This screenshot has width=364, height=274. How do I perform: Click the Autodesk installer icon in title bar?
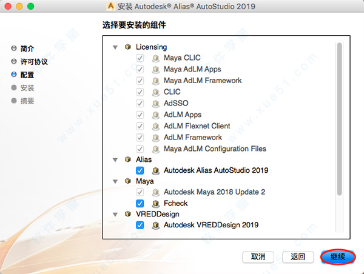tap(111, 6)
